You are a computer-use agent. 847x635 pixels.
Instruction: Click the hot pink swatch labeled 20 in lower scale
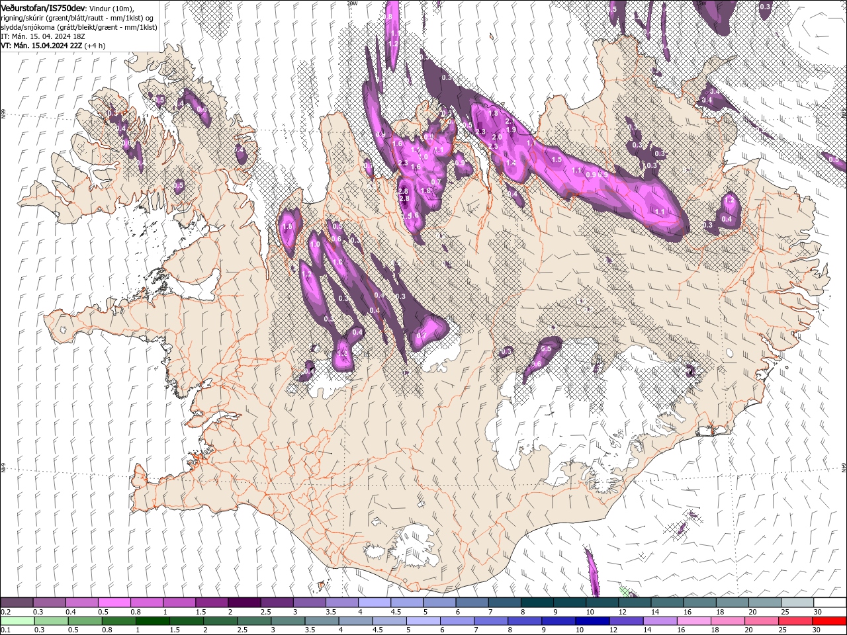tap(761, 621)
